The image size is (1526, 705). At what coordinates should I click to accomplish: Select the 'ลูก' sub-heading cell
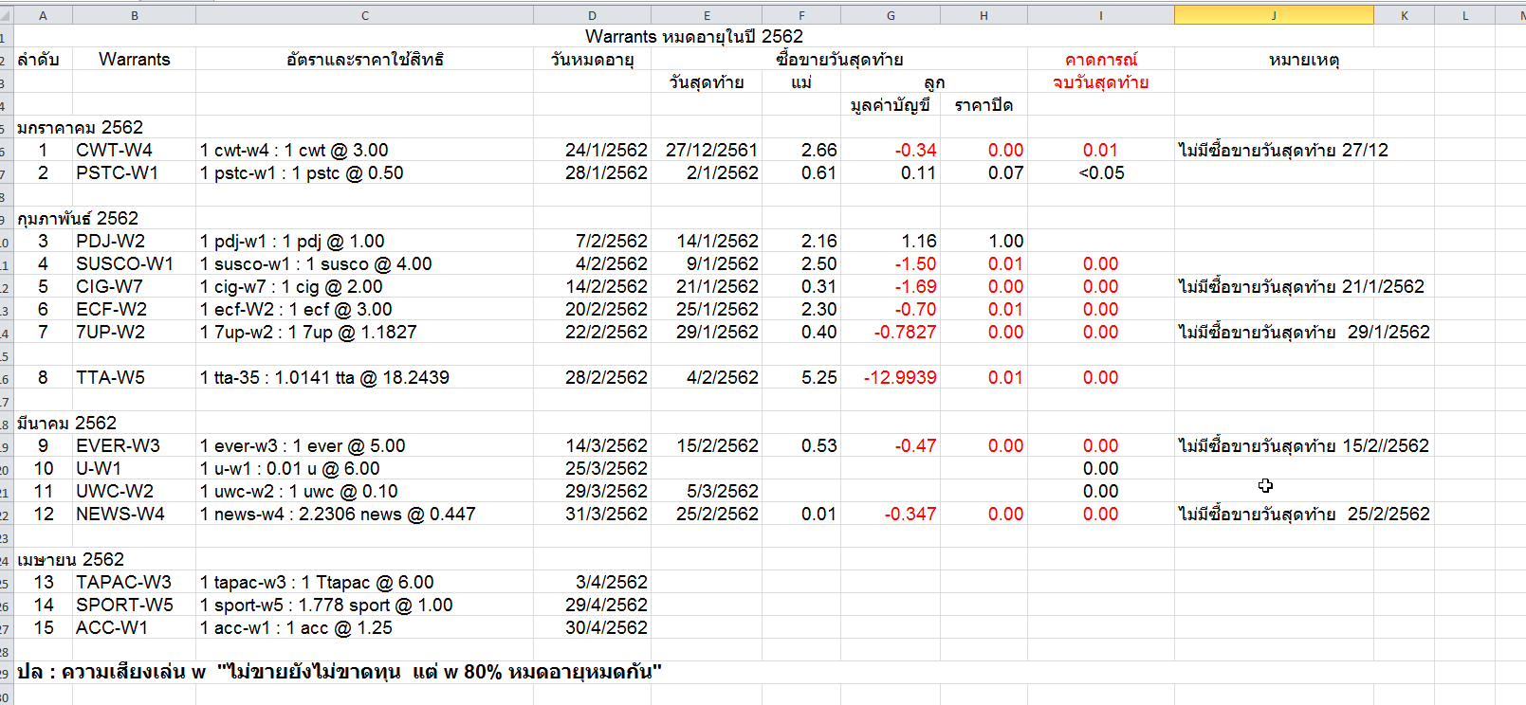pyautogui.click(x=934, y=82)
